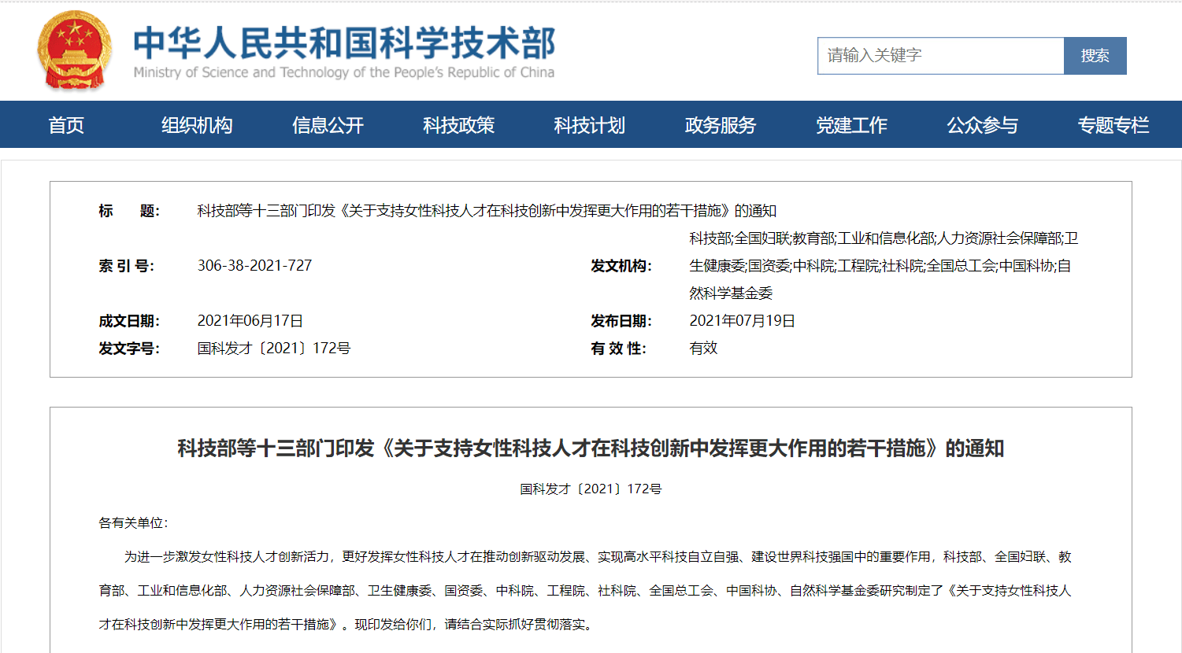Click the document number 国科发才〔2021〕172号 in info table
Viewport: 1182px width, 653px height.
coord(273,349)
